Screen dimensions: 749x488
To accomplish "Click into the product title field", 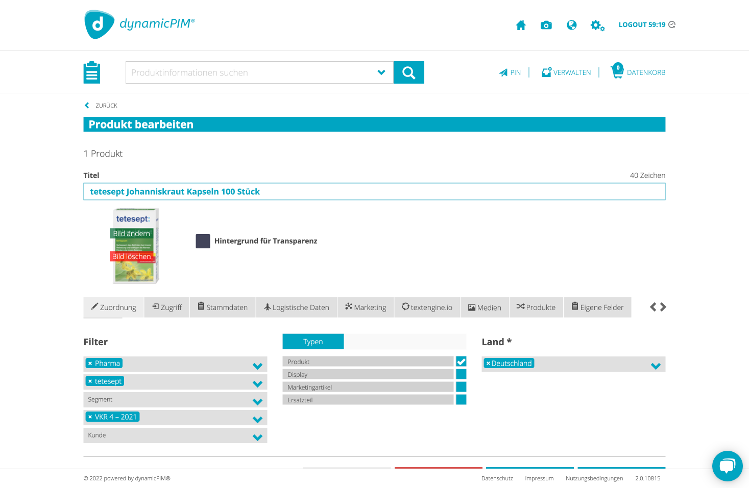I will (374, 192).
